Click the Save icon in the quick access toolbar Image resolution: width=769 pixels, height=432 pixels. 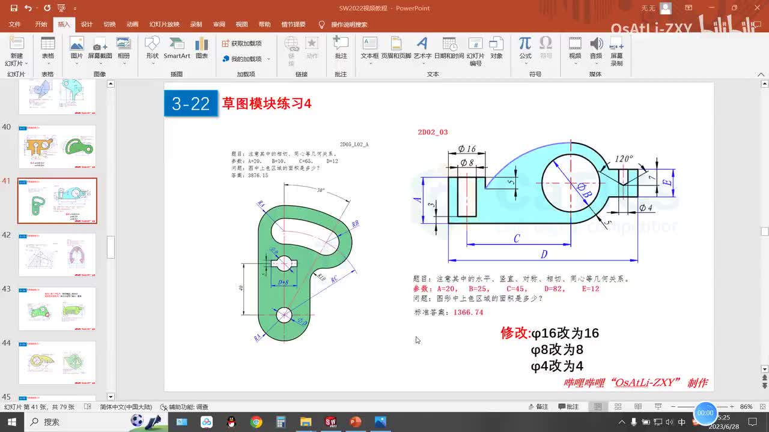point(13,8)
